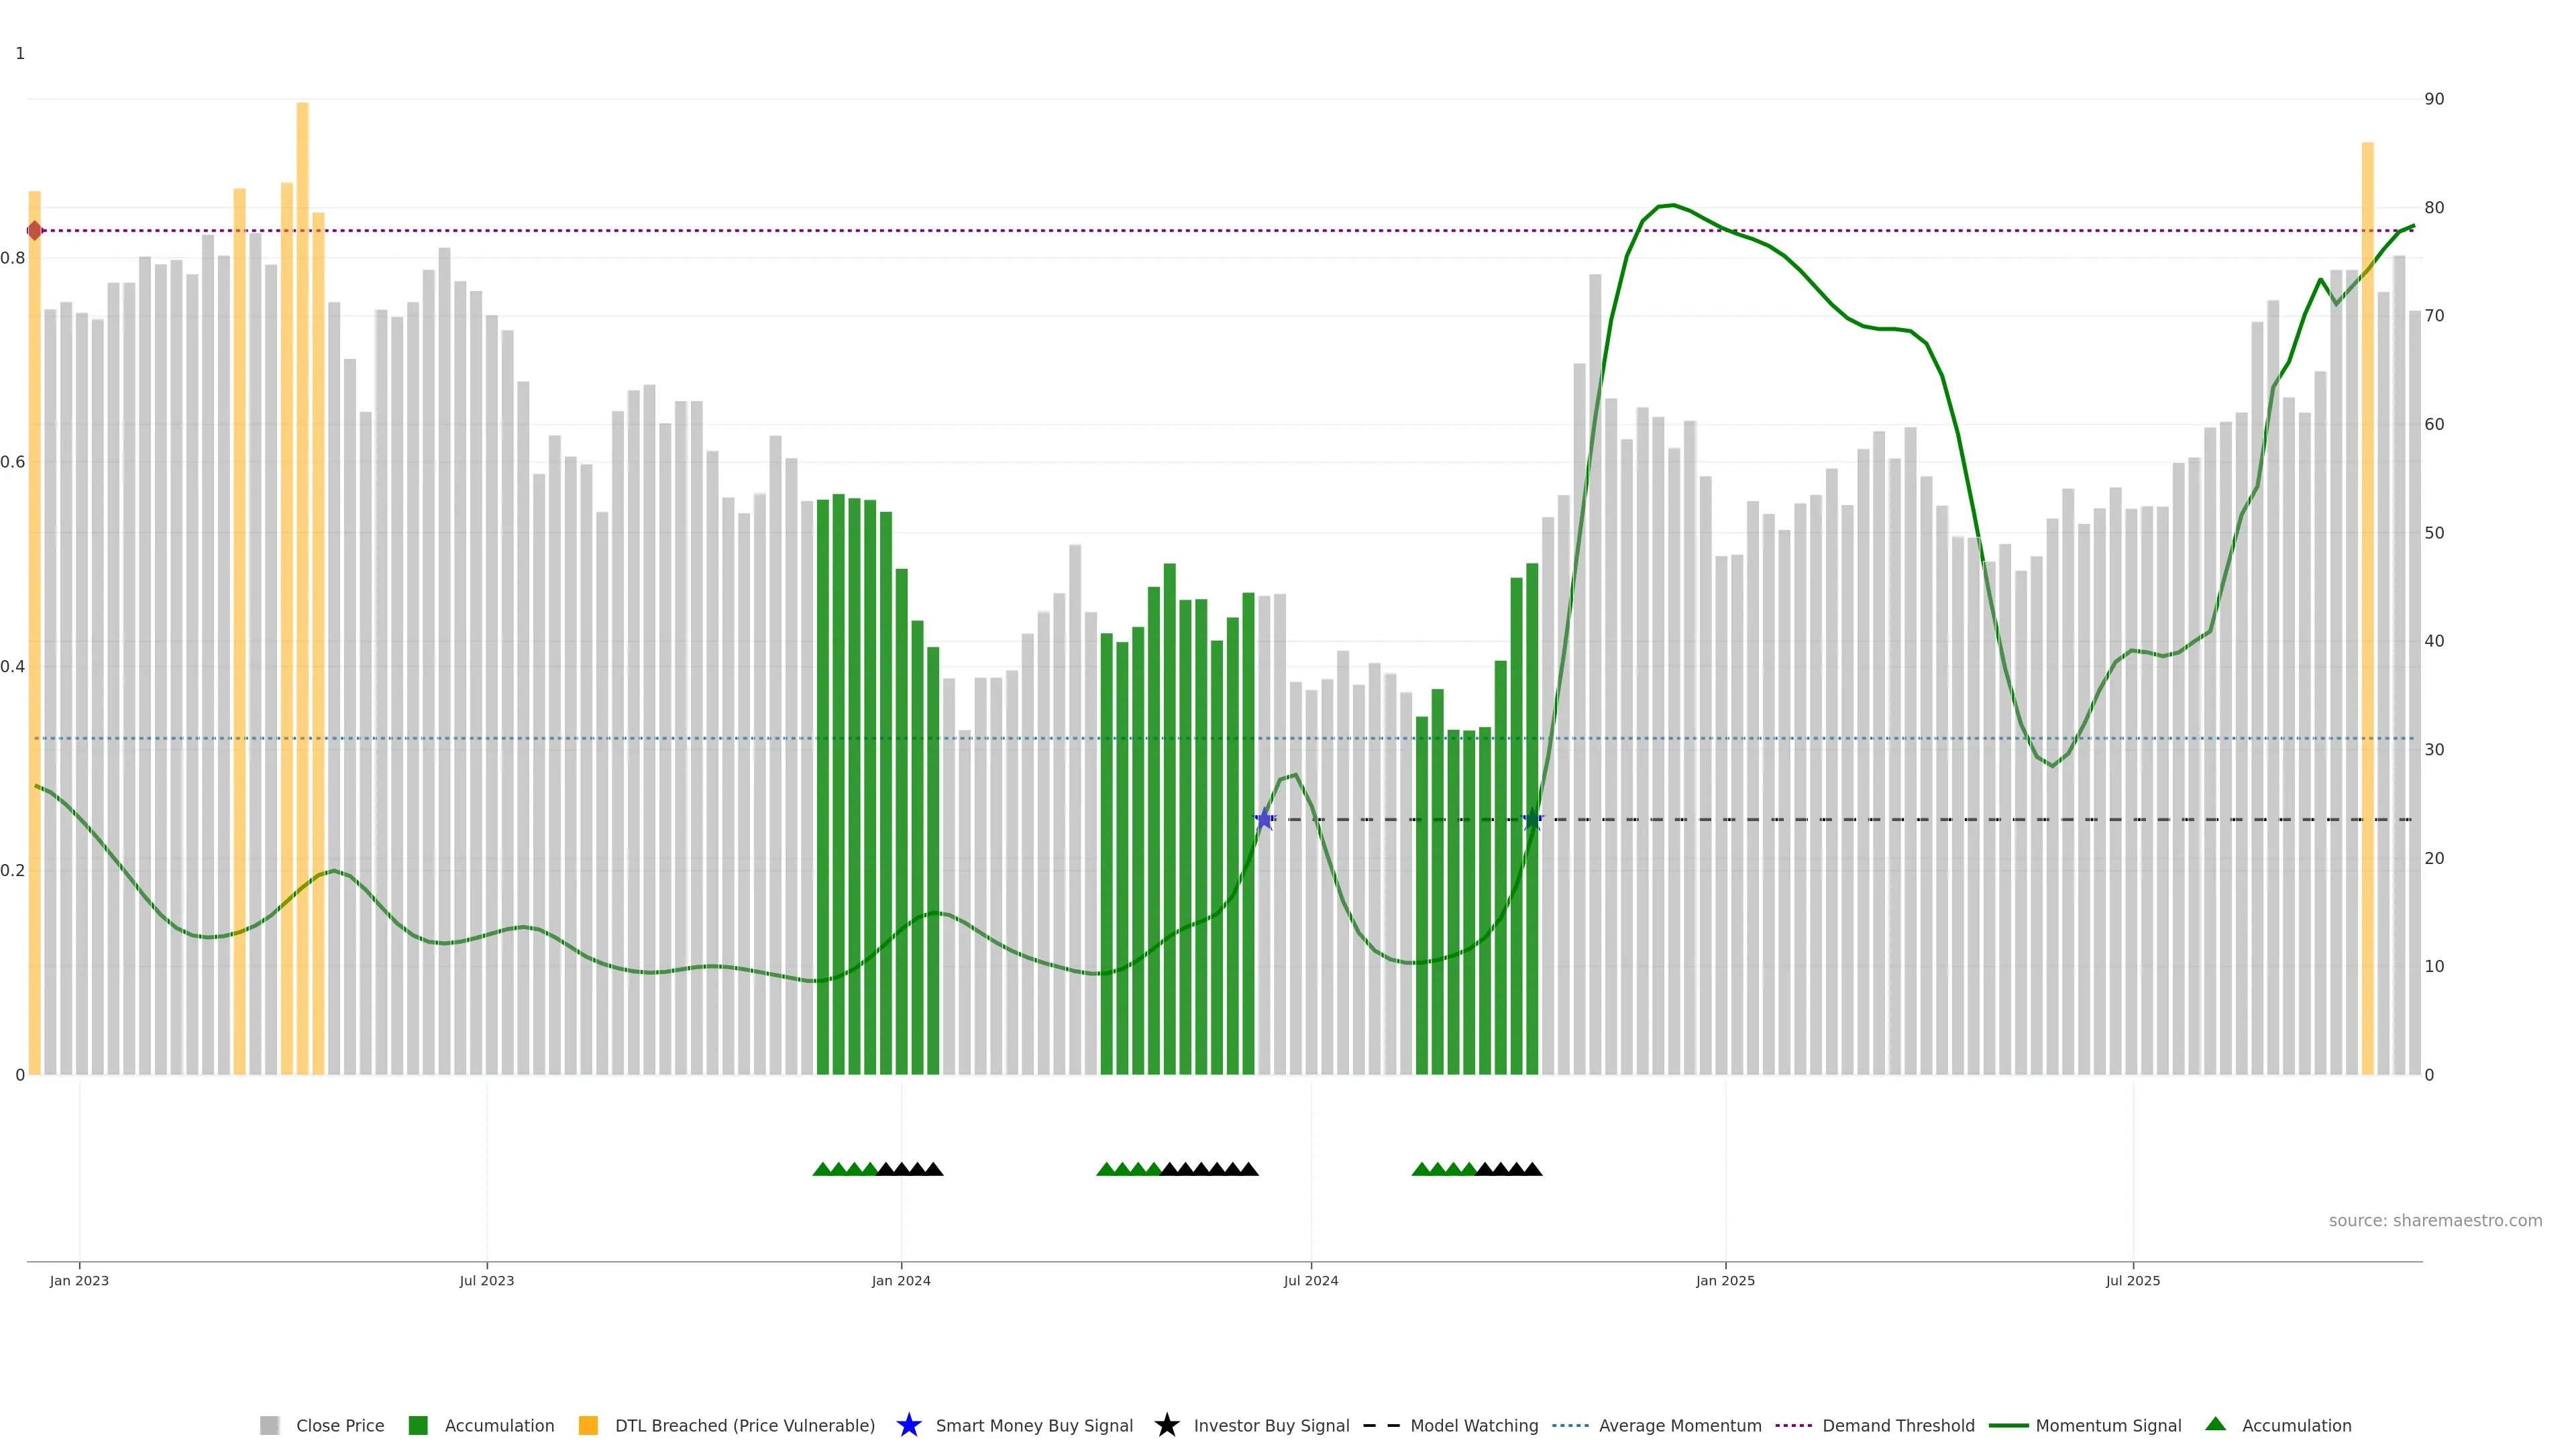Click the Investor Buy Signal star on chart
Screen dimensions: 2576x1449
pyautogui.click(x=1532, y=819)
